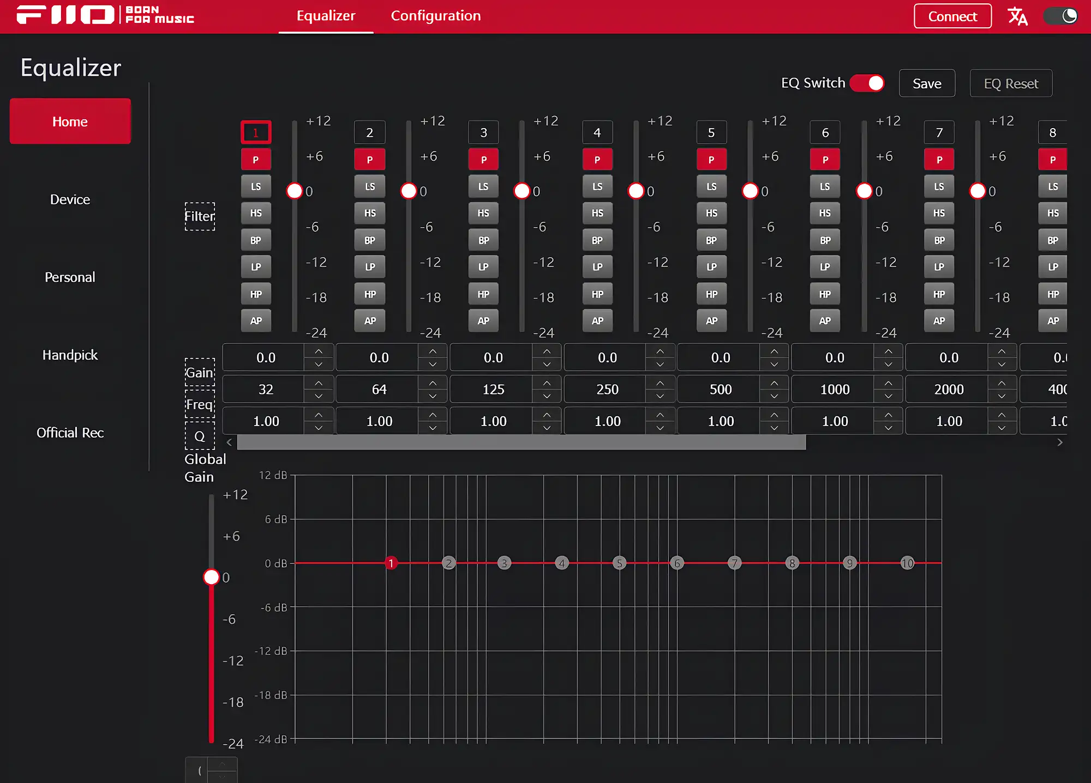Decrease band 2 gain with down arrow
This screenshot has width=1091, height=783.
pyautogui.click(x=433, y=365)
